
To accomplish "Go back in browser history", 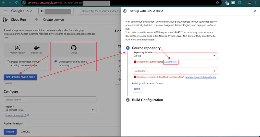I will (x=4, y=3).
